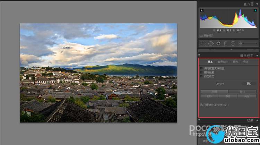Select the Crop Overlay grid tool

pyautogui.click(x=202, y=43)
